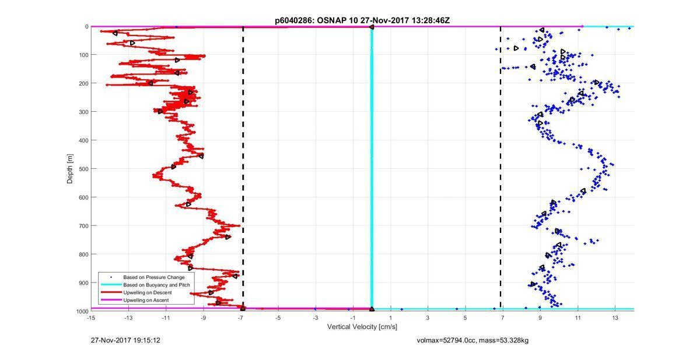Click the '900' depth tick label
700x350 pixels.
click(83, 283)
